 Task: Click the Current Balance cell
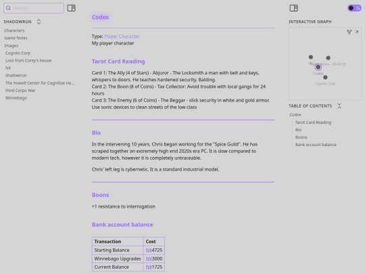click(x=118, y=267)
